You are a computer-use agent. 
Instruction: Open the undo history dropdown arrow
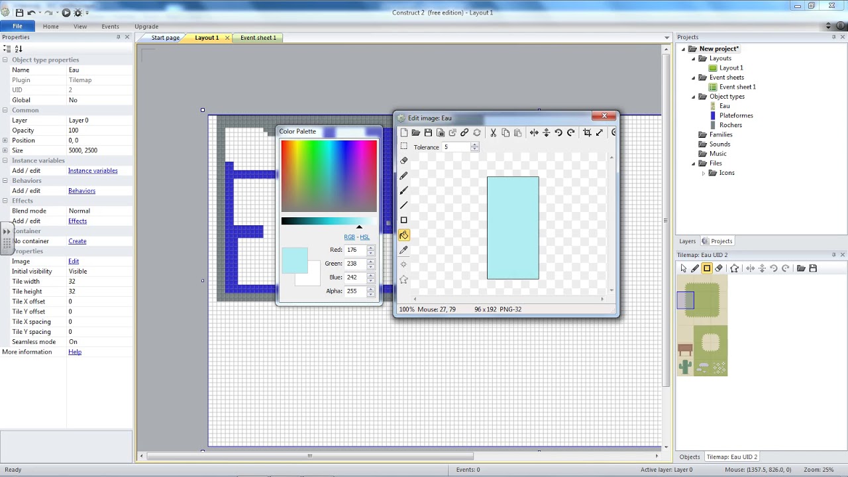[x=40, y=13]
